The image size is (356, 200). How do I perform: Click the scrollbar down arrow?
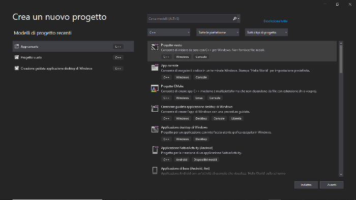click(x=341, y=175)
